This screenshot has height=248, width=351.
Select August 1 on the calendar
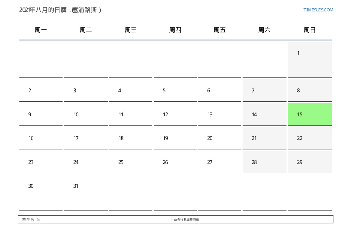click(x=310, y=59)
